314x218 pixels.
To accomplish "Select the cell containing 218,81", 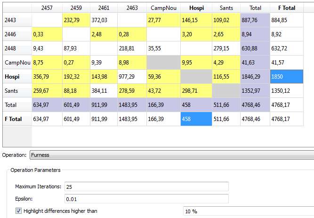I will coord(131,48).
